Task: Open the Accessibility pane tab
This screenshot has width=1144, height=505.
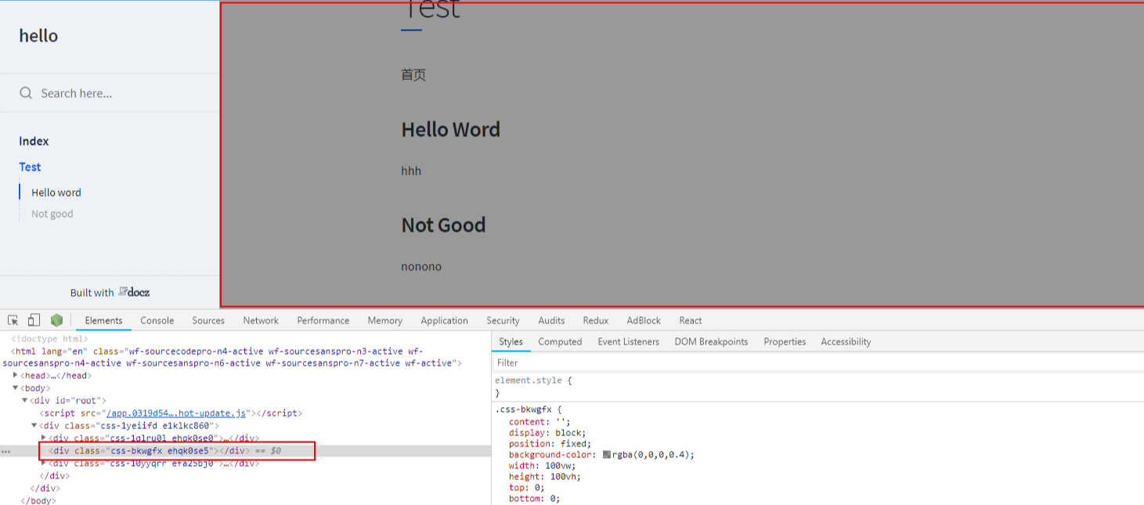Action: tap(846, 342)
